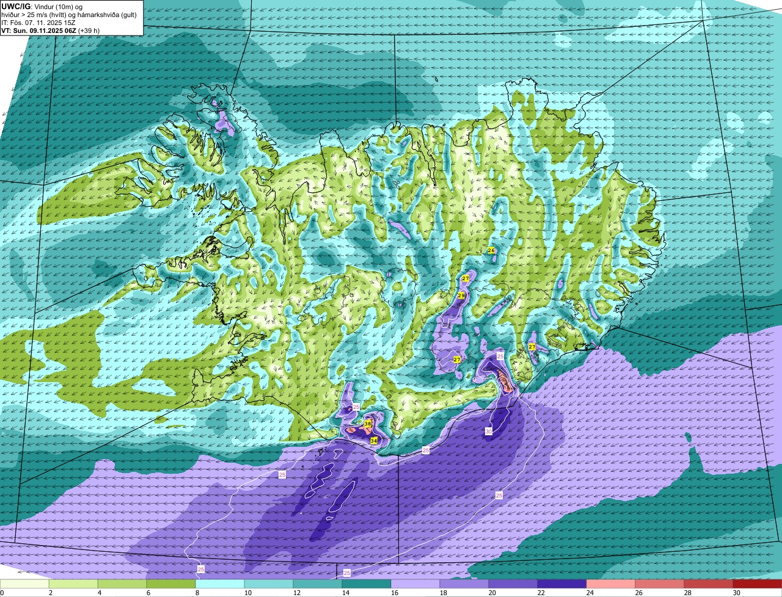Click the 22–24 m/s dark indigo legend swatch
This screenshot has height=597, width=782.
[x=562, y=584]
